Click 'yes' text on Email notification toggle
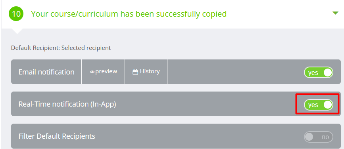The height and width of the screenshot is (149, 344). 313,73
